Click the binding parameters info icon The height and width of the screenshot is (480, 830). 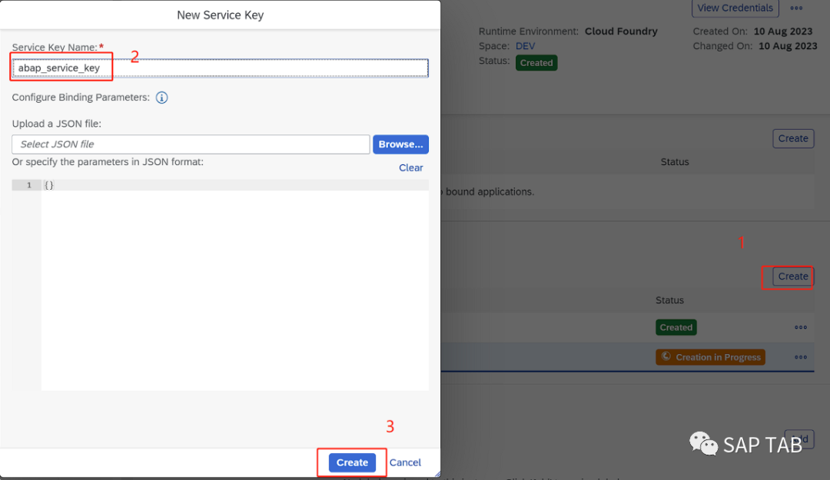161,98
